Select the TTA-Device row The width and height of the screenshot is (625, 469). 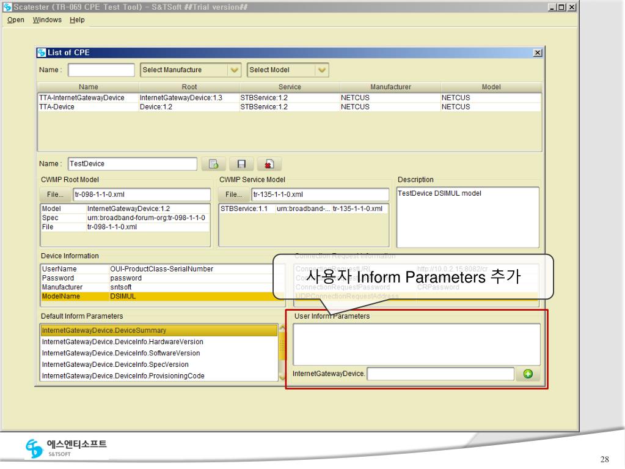290,107
